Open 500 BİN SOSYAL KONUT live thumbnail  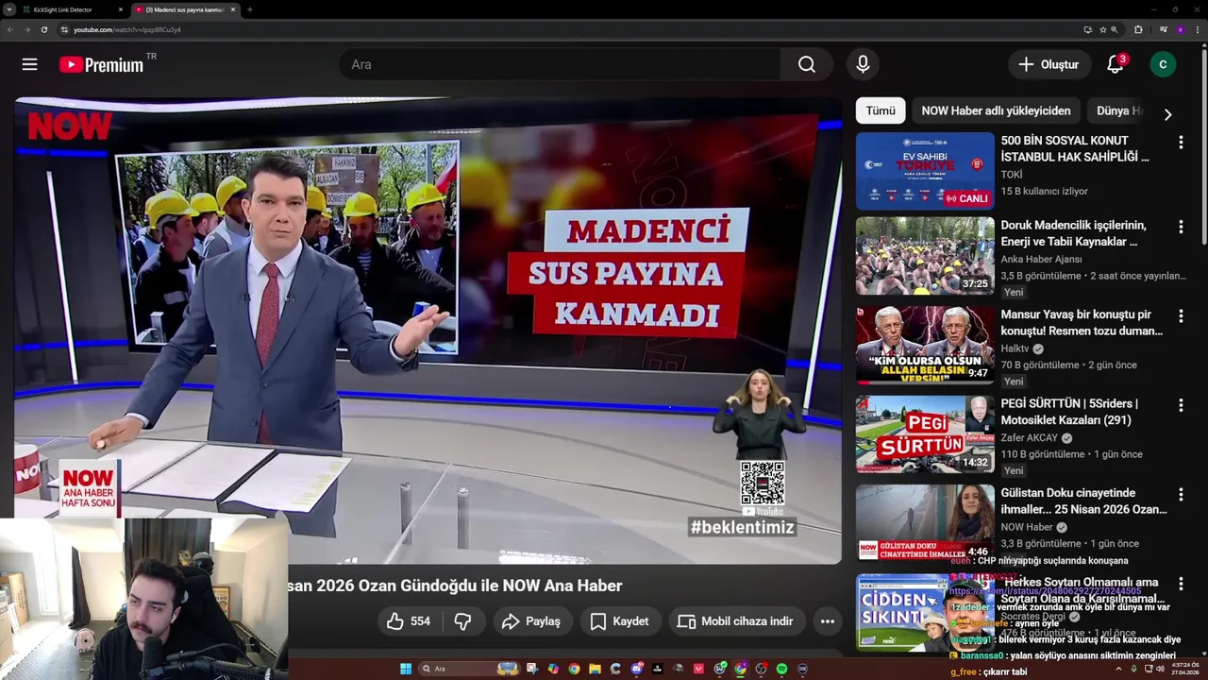925,171
